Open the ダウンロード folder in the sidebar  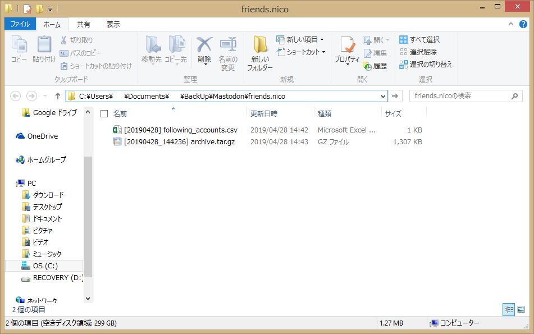[x=43, y=195]
